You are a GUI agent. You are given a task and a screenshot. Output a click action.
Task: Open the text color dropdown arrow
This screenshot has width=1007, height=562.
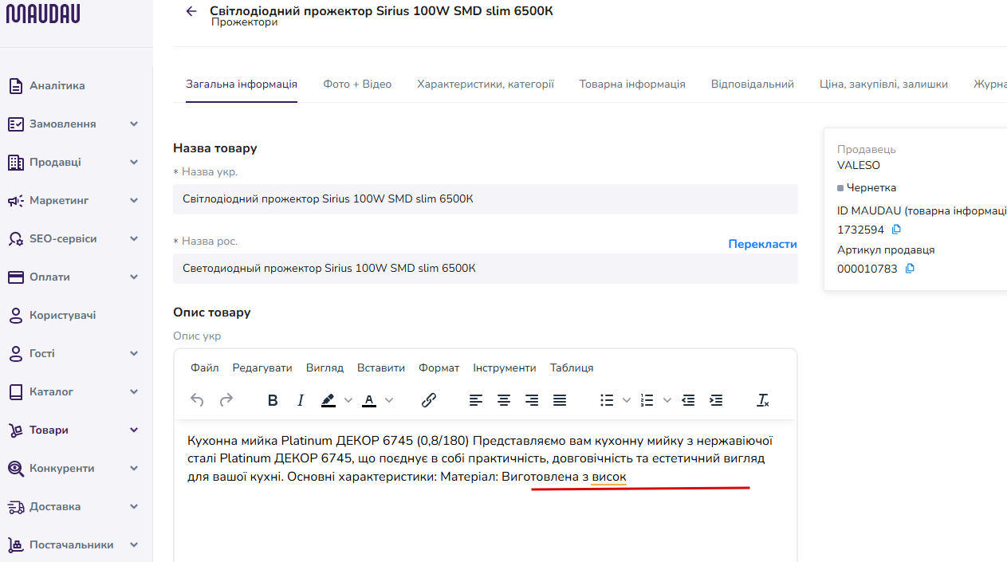point(389,400)
